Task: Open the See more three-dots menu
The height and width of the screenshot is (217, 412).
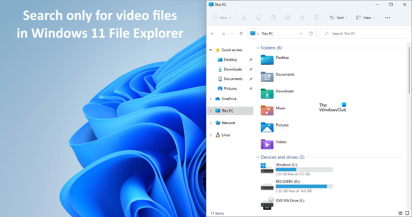Action: point(387,18)
